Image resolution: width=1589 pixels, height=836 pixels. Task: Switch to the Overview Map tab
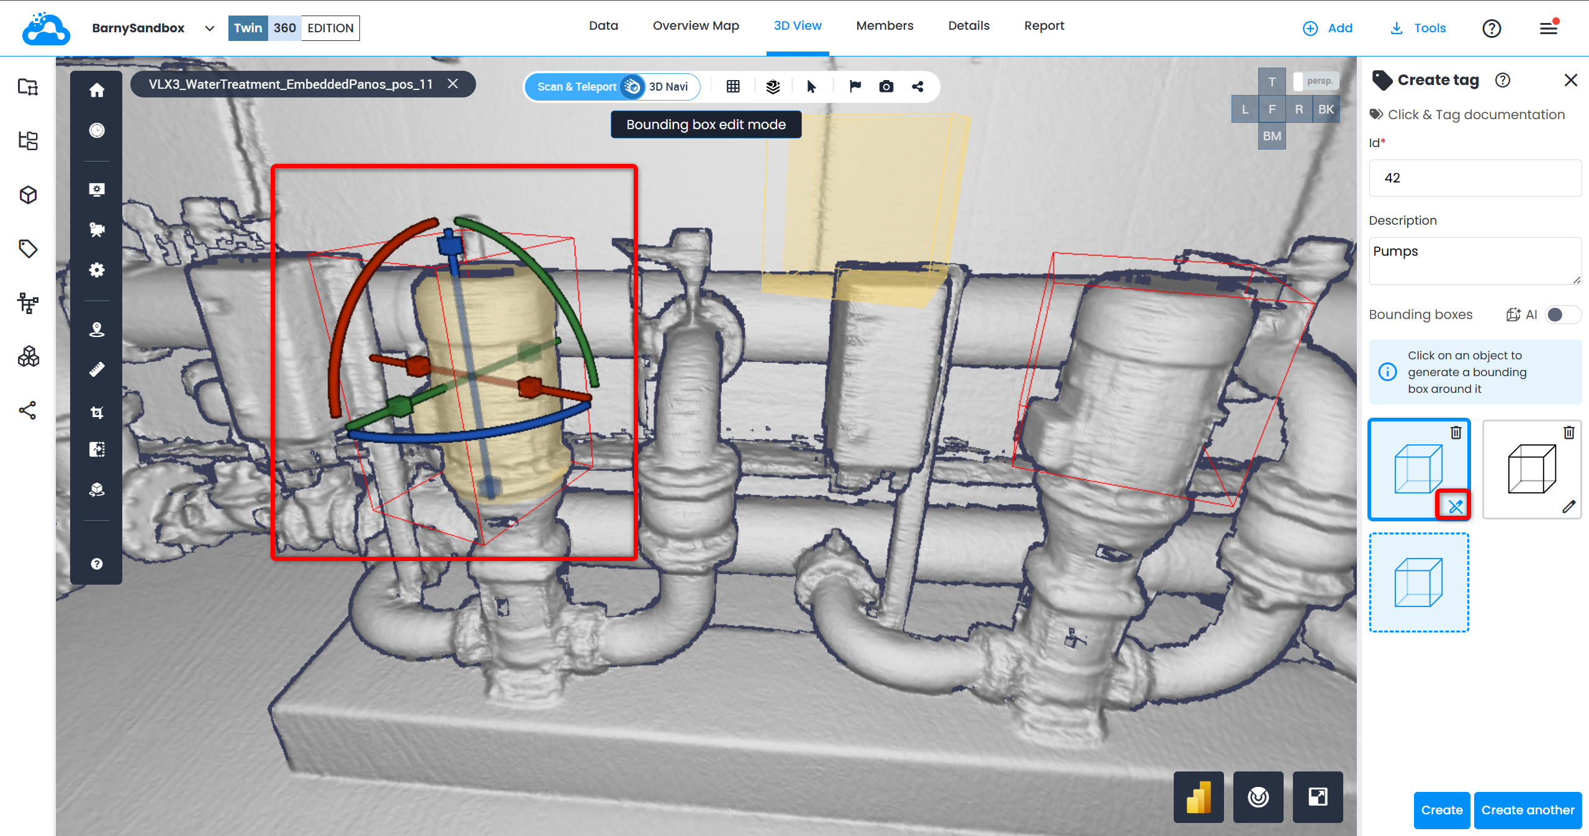click(x=696, y=26)
